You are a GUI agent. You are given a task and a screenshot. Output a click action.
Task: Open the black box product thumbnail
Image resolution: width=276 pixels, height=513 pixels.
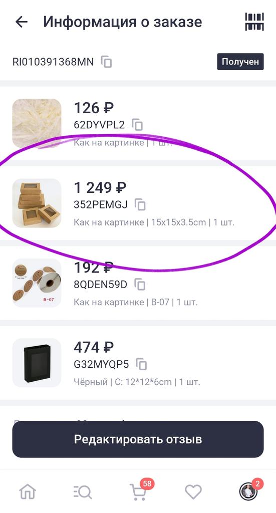point(37,363)
